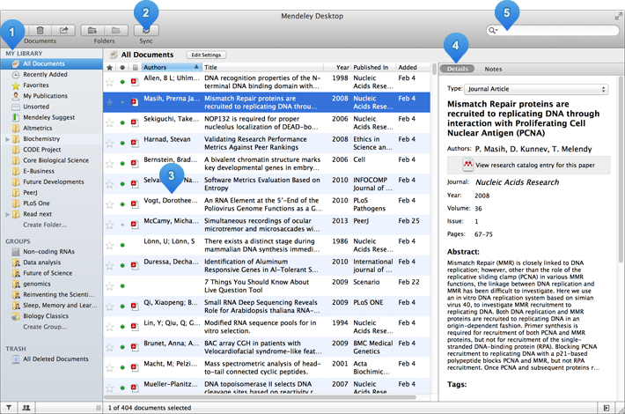Toggle favorite star for Harnad, Stevan paper
The width and height of the screenshot is (625, 414).
click(110, 144)
